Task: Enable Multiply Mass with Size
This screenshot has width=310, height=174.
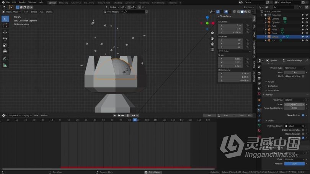Action: (303, 76)
